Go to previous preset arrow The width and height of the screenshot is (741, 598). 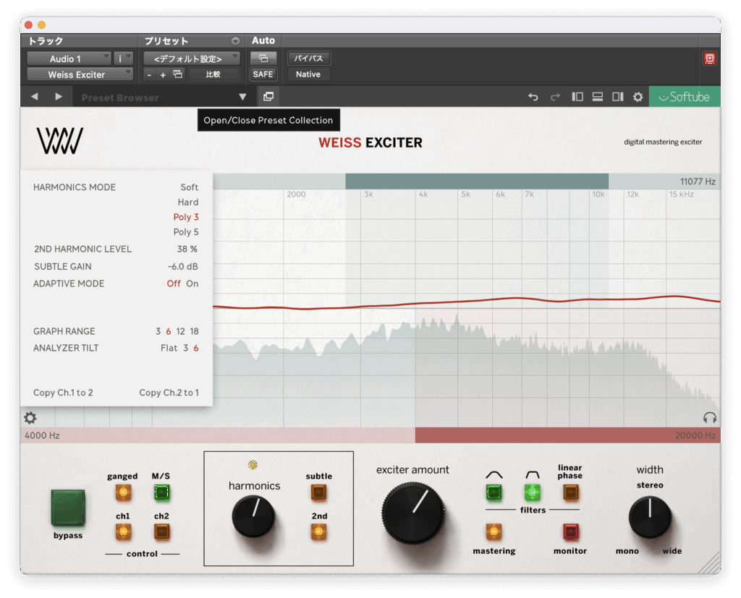35,97
